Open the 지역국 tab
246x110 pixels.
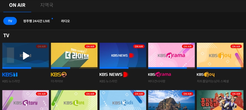point(47,5)
